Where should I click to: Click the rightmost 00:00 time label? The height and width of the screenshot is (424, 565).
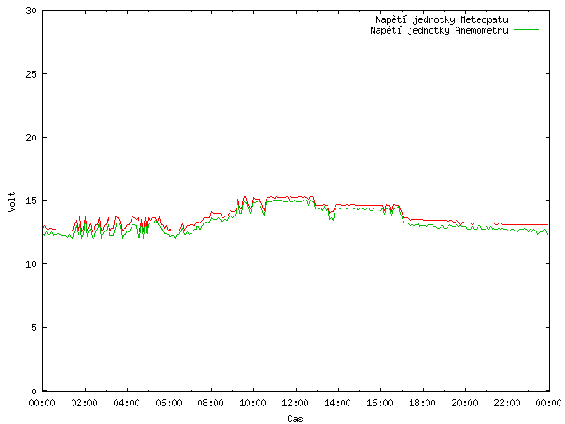coord(549,403)
